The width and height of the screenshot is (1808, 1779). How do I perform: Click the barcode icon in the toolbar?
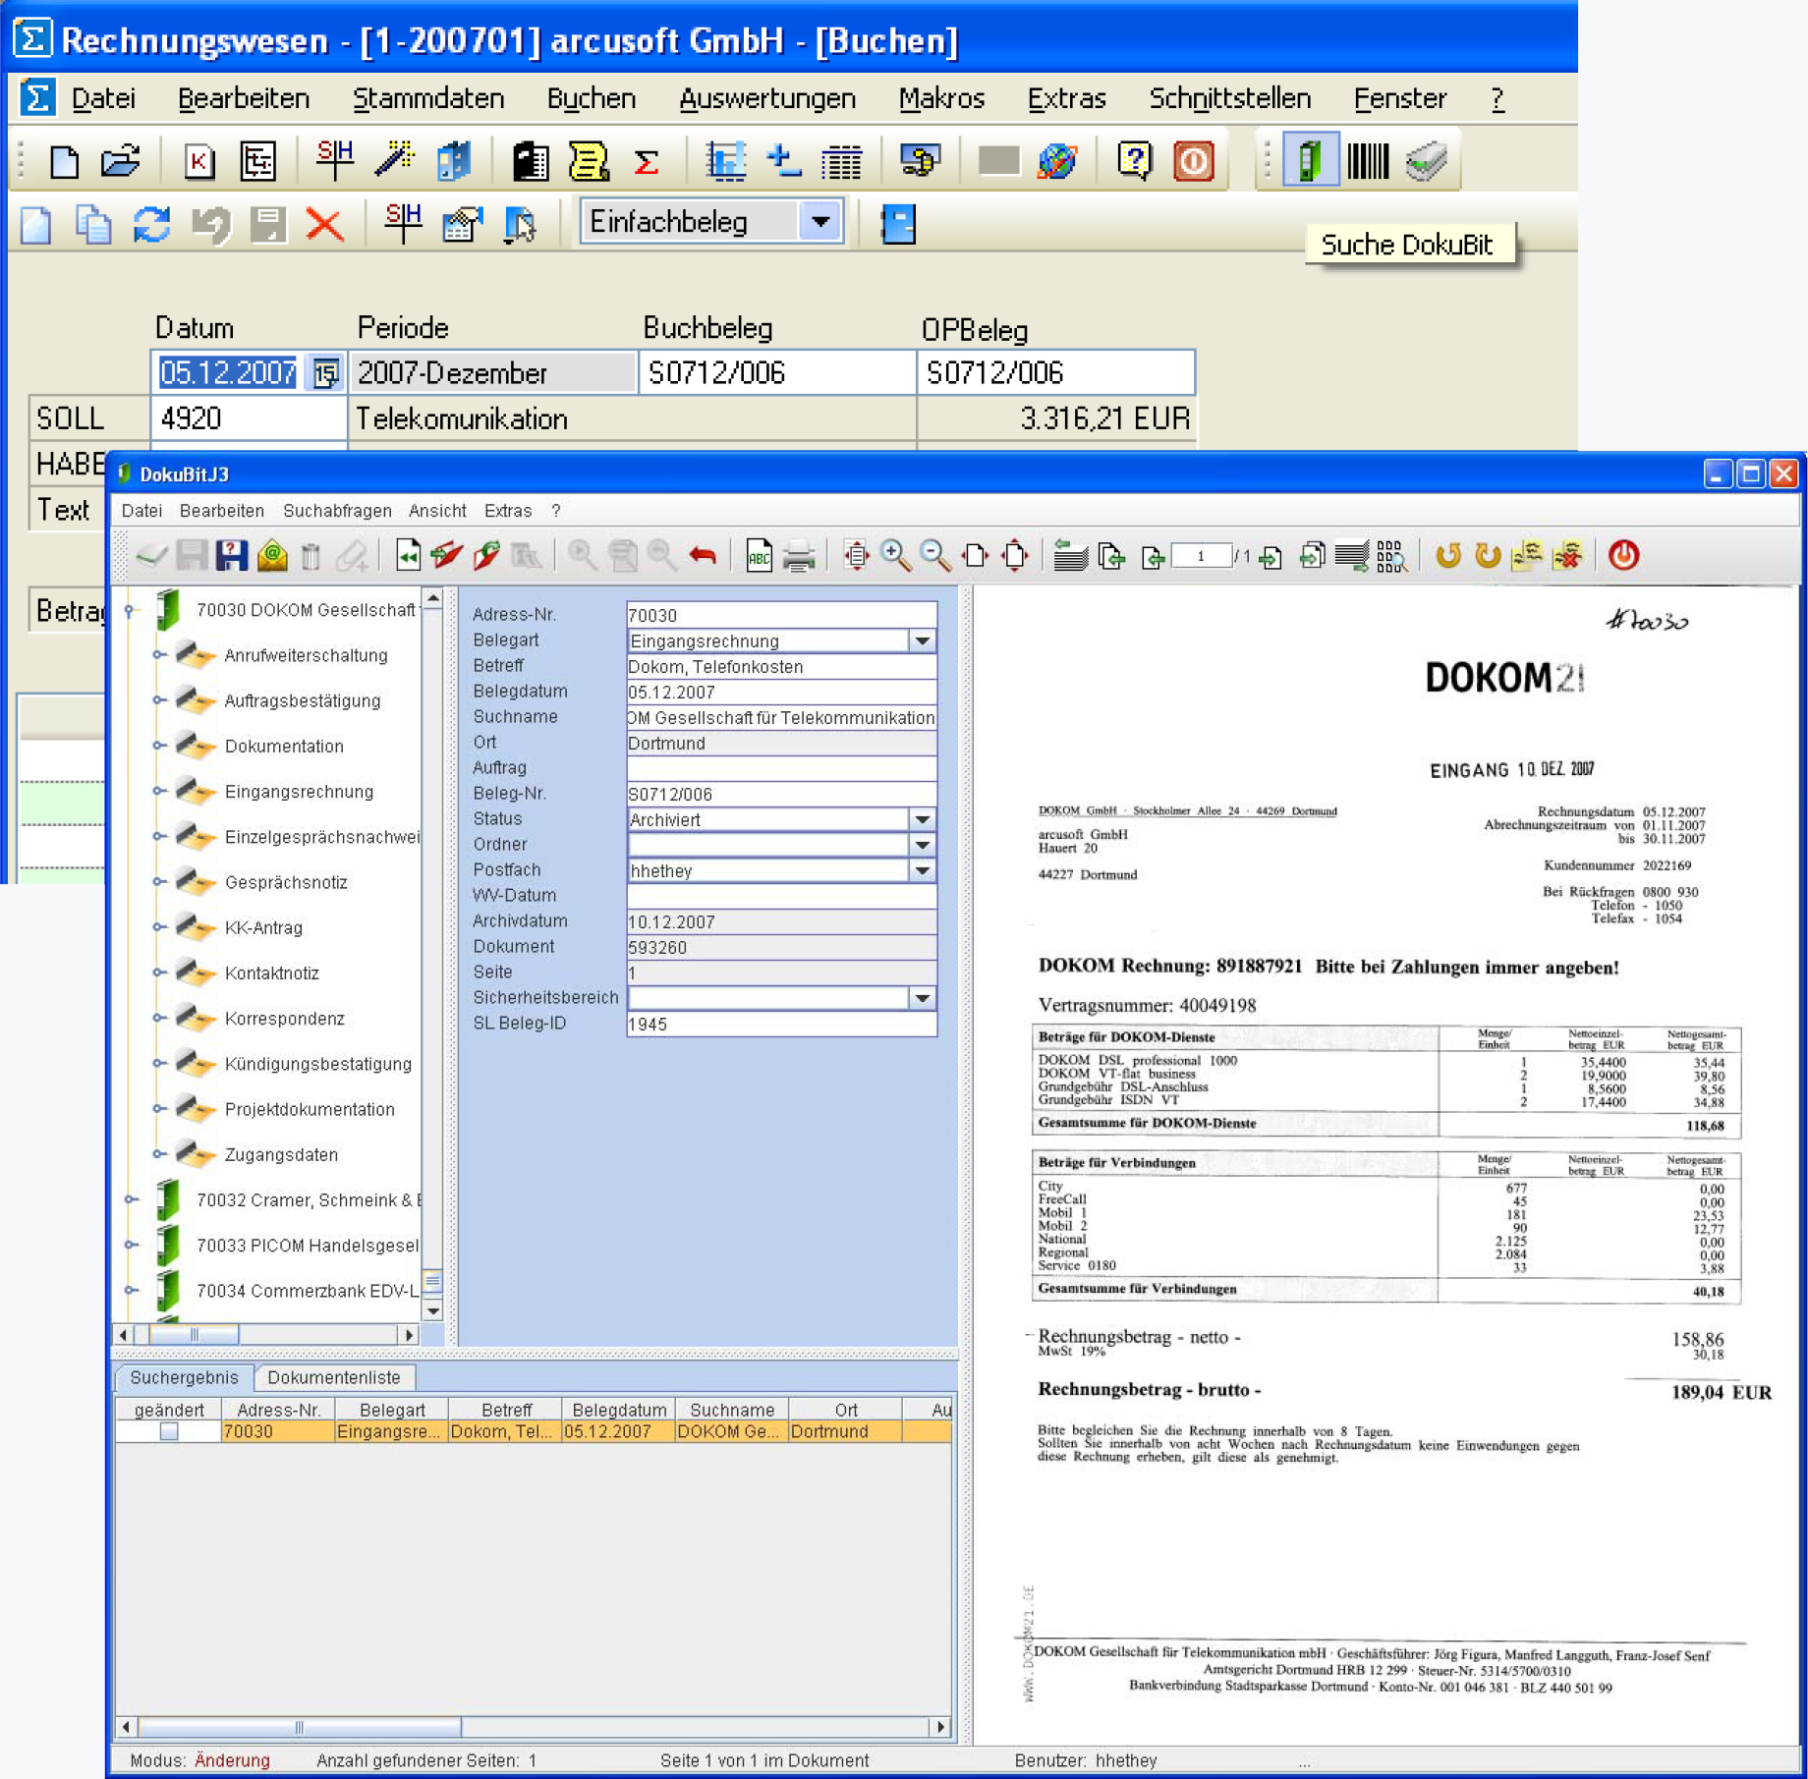(1367, 161)
